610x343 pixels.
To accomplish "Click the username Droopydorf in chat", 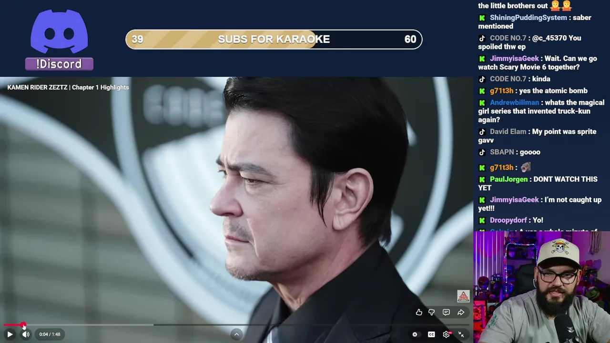I will pyautogui.click(x=508, y=220).
